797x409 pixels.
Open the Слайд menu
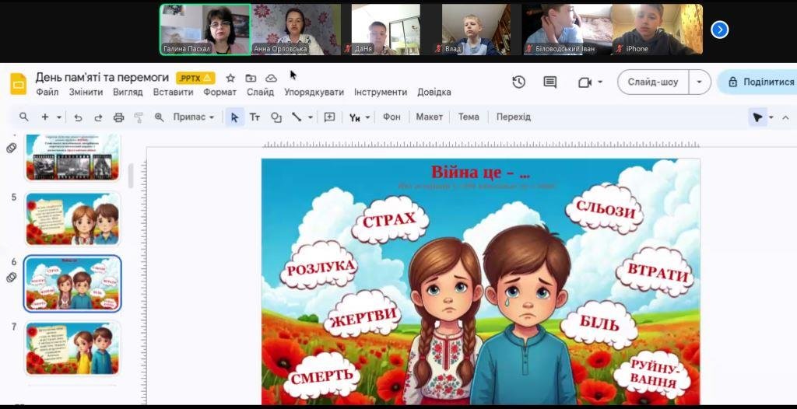[260, 93]
